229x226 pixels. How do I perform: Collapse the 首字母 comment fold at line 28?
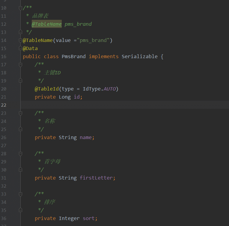pos(20,154)
